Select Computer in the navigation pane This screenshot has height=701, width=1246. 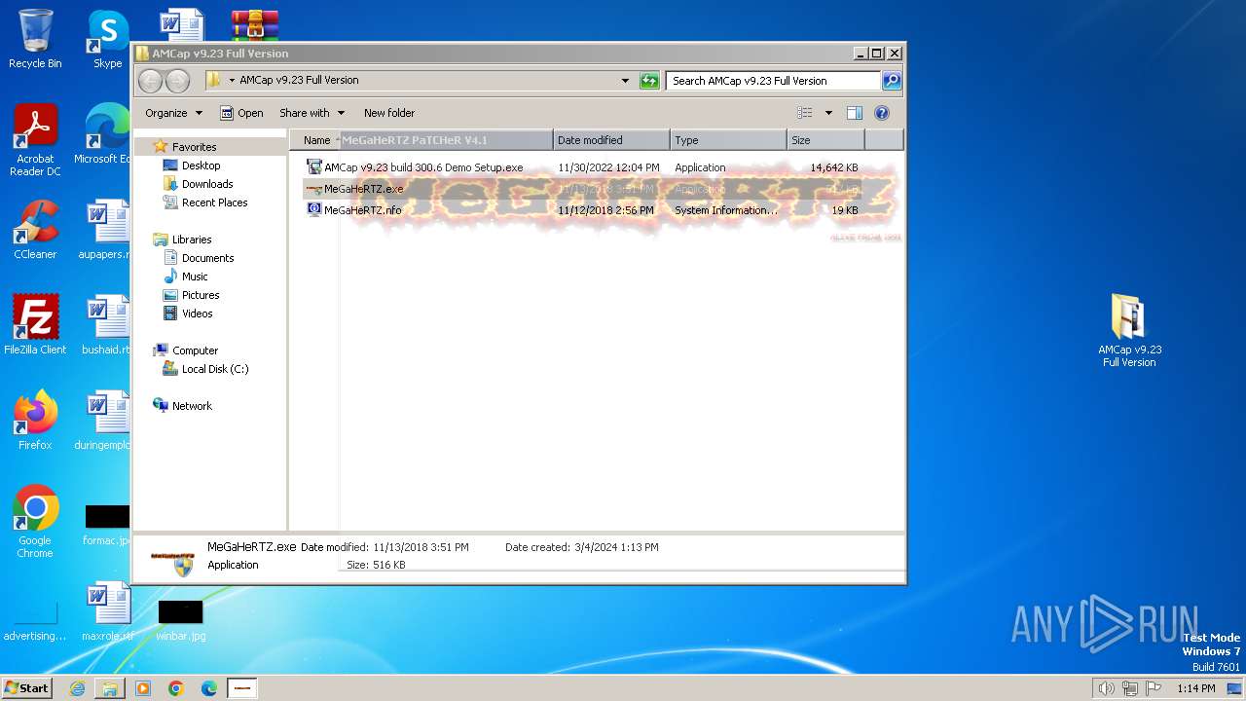[x=195, y=350]
